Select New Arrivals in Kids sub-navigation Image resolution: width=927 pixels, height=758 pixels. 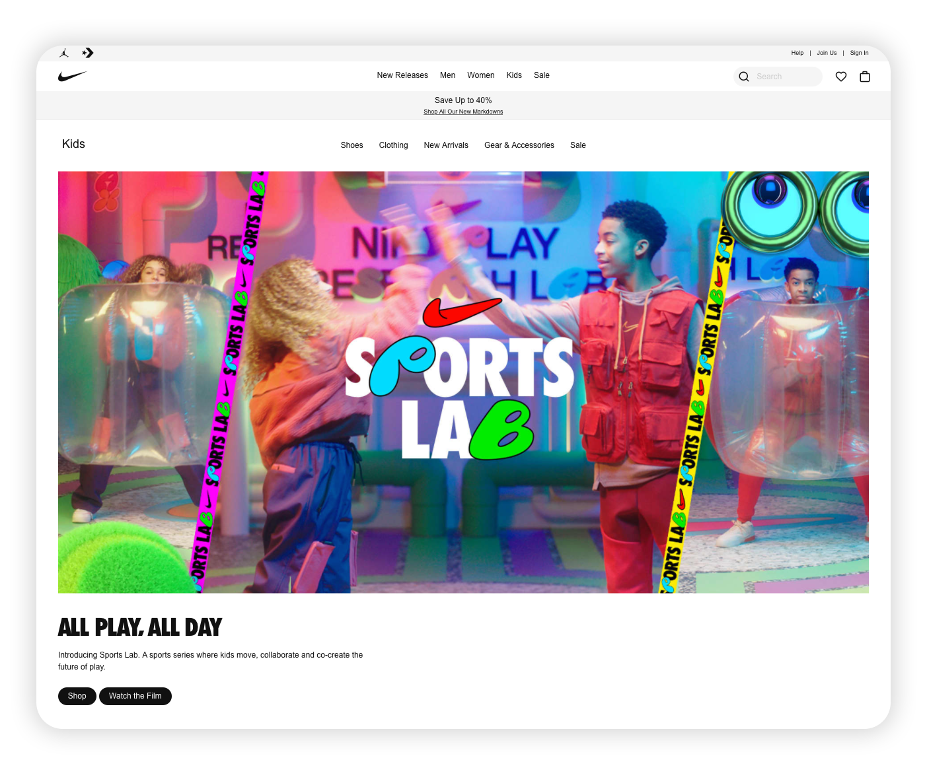(x=446, y=145)
